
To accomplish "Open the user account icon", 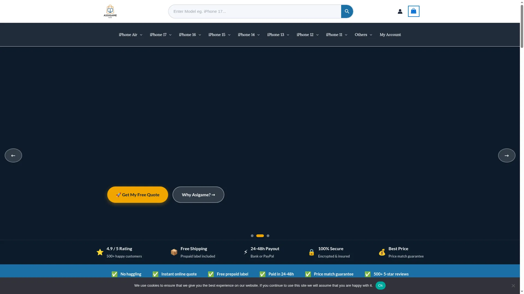I will pos(400,11).
